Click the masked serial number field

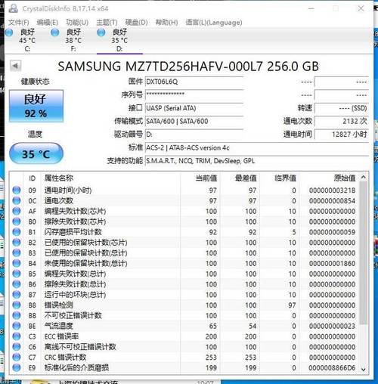pyautogui.click(x=194, y=94)
